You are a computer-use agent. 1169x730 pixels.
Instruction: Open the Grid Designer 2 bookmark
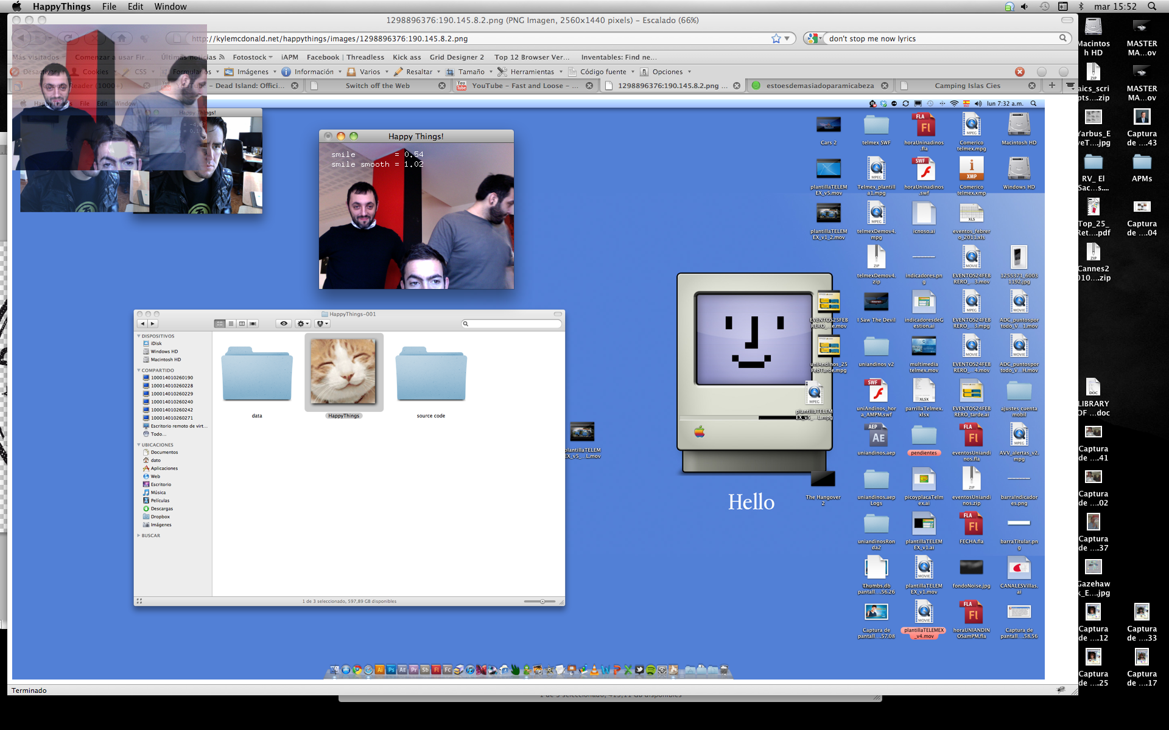457,57
